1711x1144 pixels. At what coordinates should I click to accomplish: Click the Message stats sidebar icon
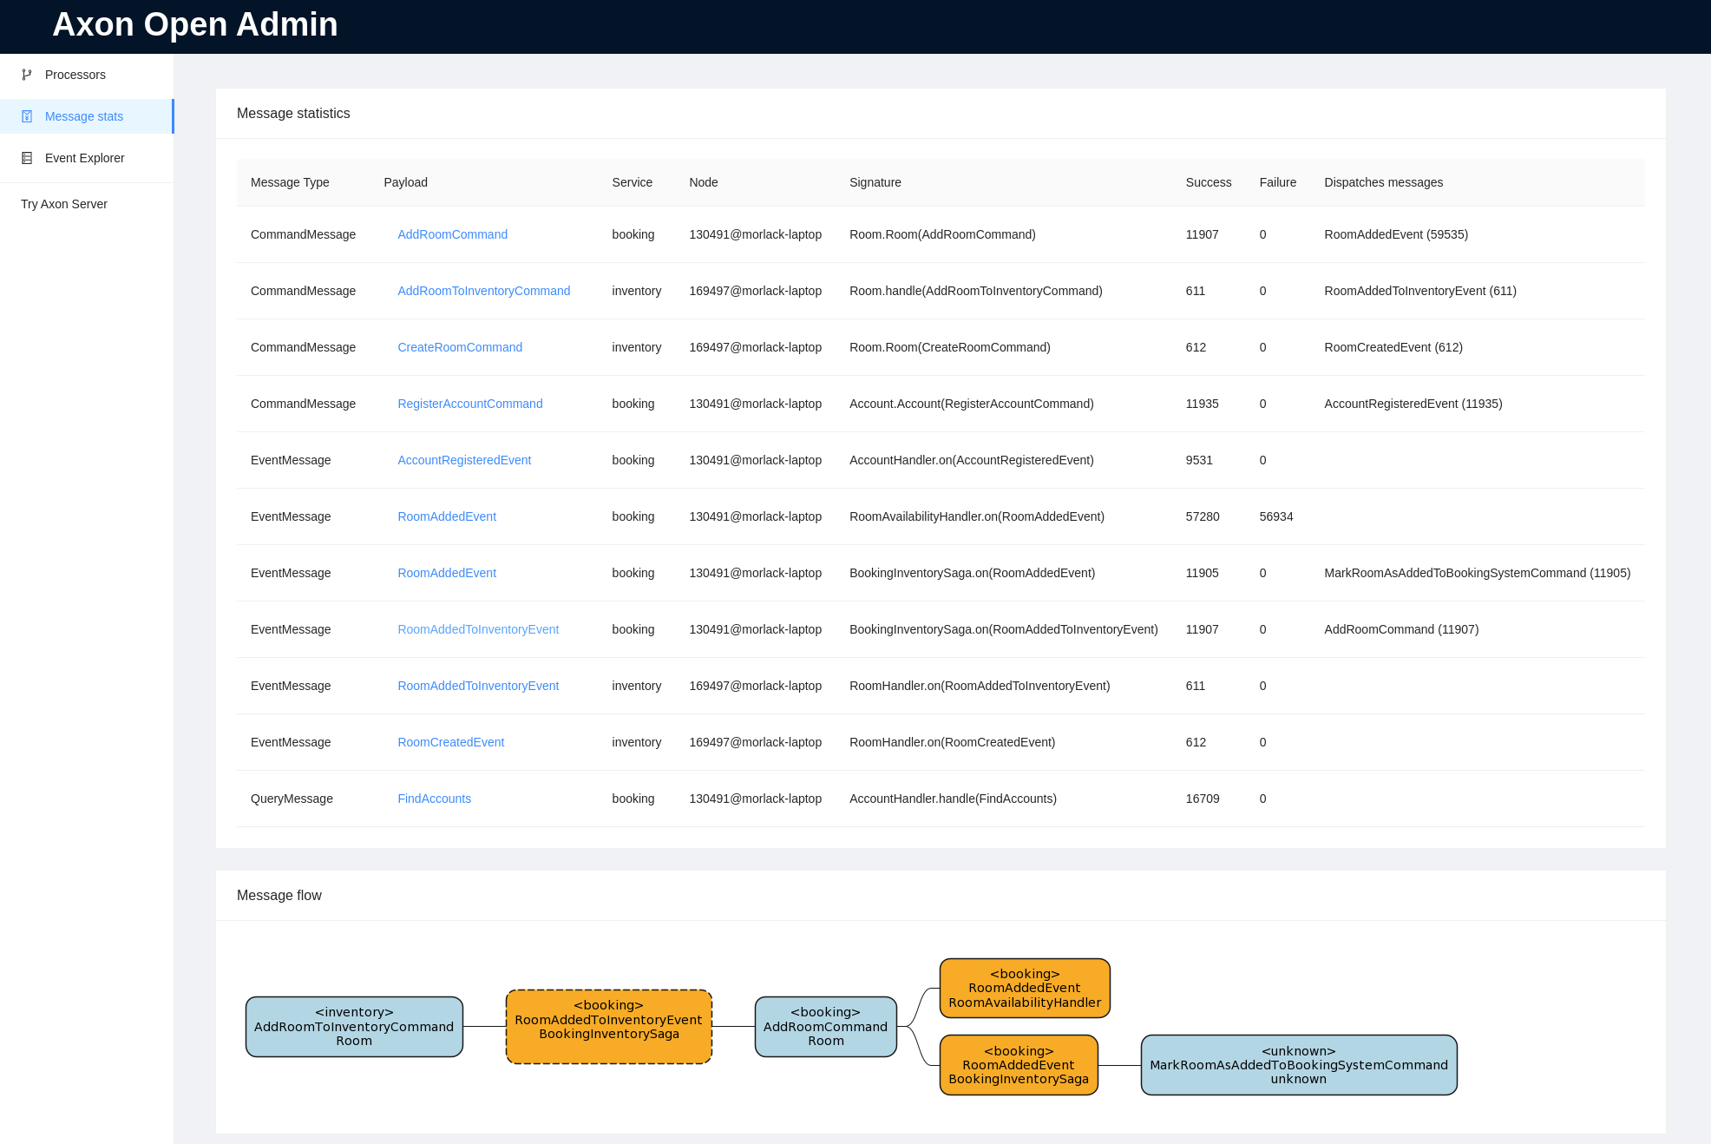[27, 116]
